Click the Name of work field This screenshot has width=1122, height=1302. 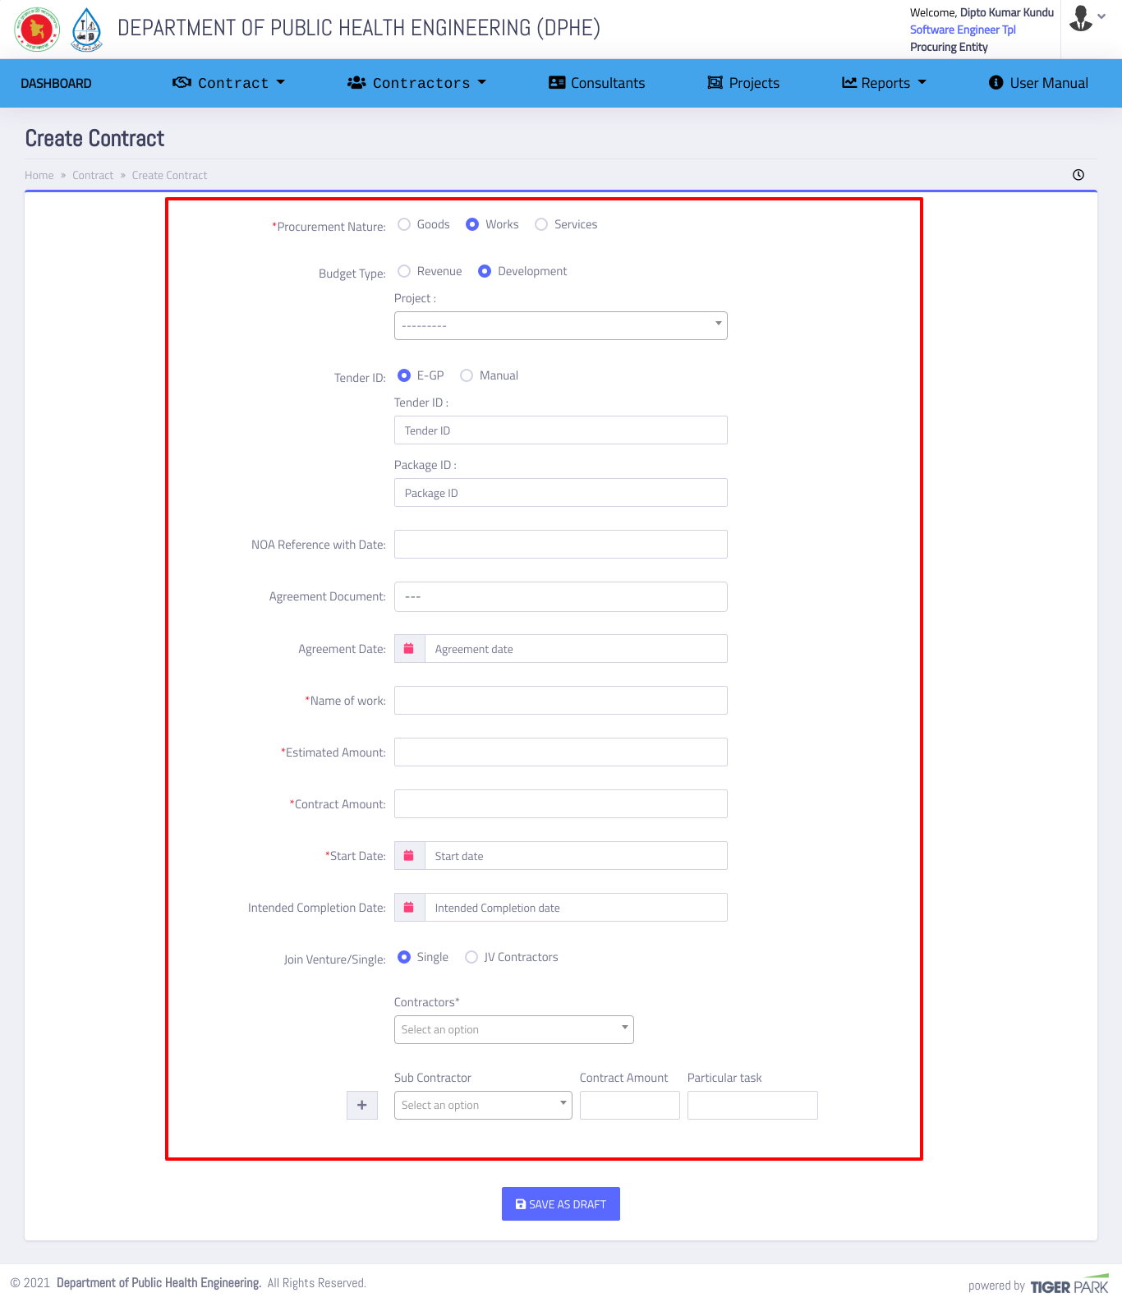[x=560, y=701]
